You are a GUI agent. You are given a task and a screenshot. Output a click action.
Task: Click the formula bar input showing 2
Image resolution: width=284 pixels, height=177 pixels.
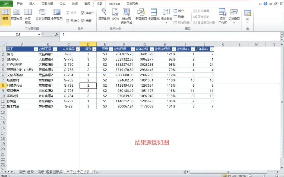point(170,34)
